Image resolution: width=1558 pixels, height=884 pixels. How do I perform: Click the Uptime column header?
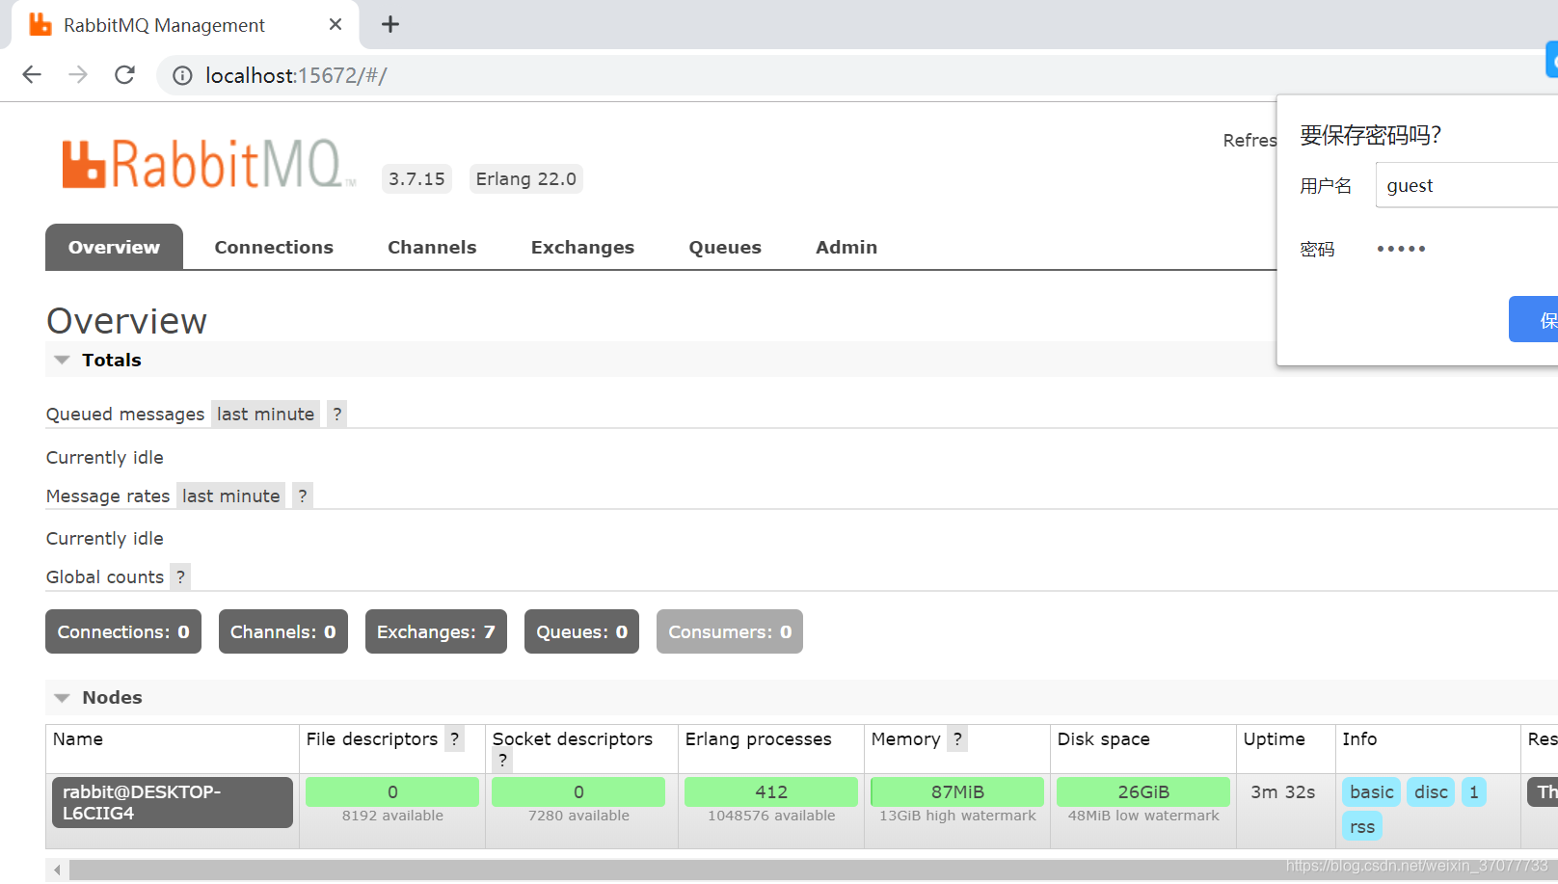coord(1274,739)
